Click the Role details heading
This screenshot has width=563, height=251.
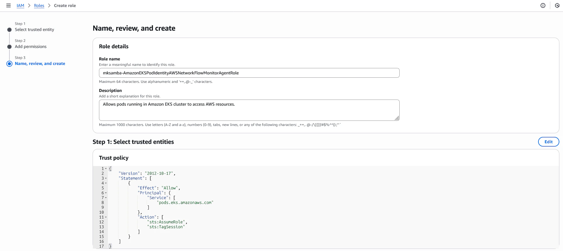(114, 46)
